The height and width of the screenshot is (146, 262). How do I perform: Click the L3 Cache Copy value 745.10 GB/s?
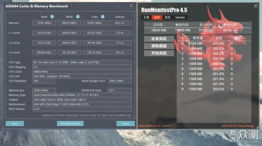click(95, 52)
